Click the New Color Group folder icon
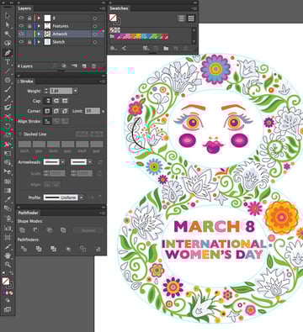The width and height of the screenshot is (303, 332). pos(166,48)
